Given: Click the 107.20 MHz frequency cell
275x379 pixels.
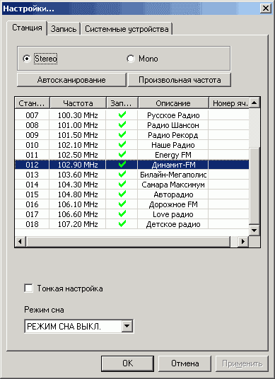Looking at the screenshot, I should [78, 224].
